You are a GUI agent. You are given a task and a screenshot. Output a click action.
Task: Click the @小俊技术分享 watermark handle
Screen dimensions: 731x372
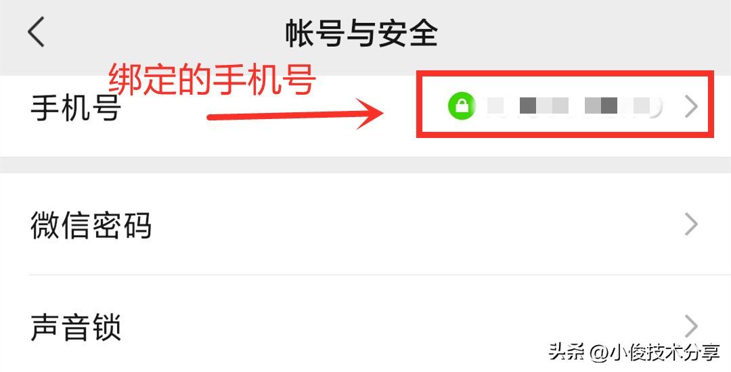pos(655,353)
